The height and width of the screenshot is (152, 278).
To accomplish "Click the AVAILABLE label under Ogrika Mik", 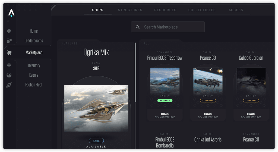I will point(96,147).
